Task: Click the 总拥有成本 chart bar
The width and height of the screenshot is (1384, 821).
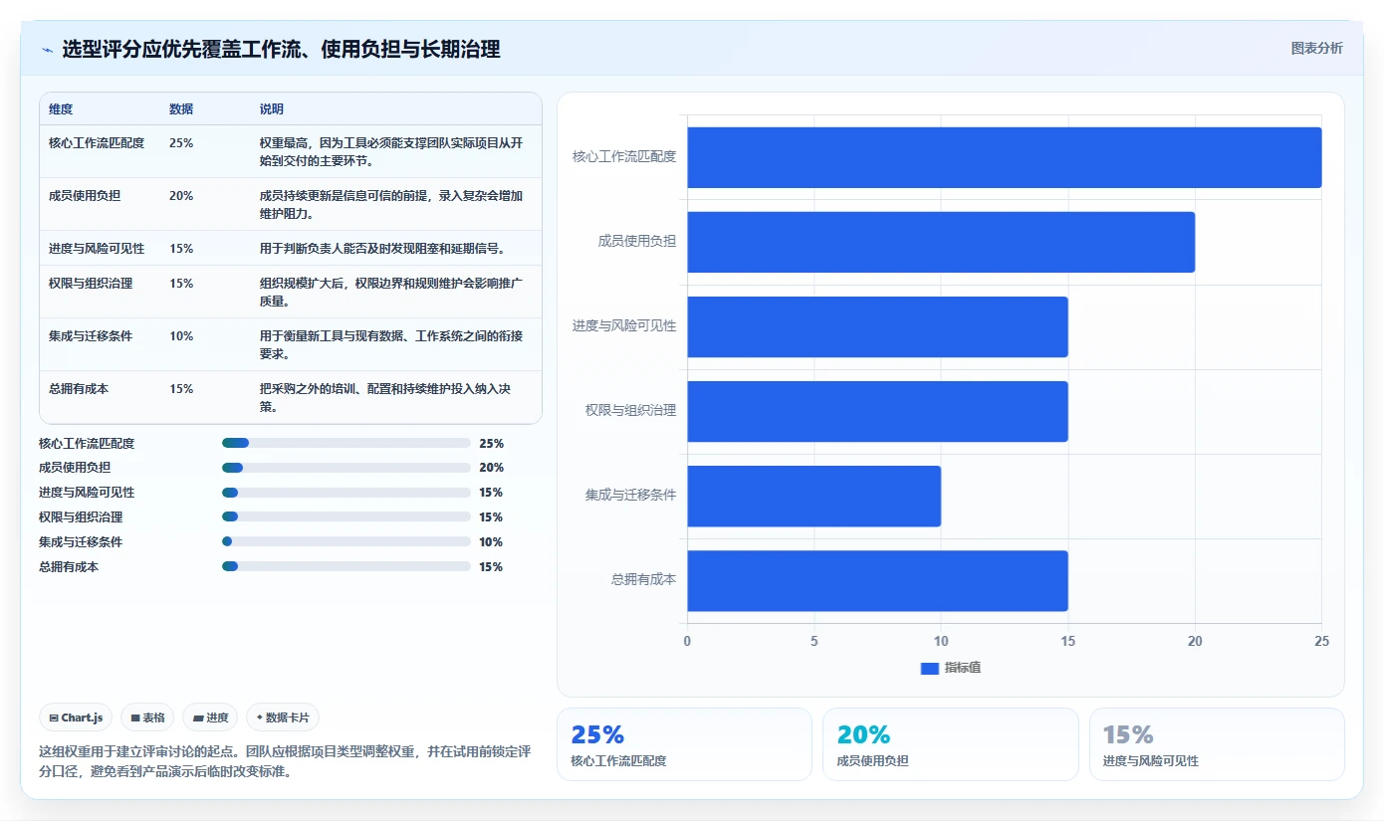Action: coord(877,580)
